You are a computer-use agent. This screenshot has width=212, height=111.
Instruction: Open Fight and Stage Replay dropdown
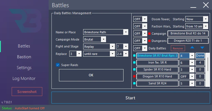(99, 47)
